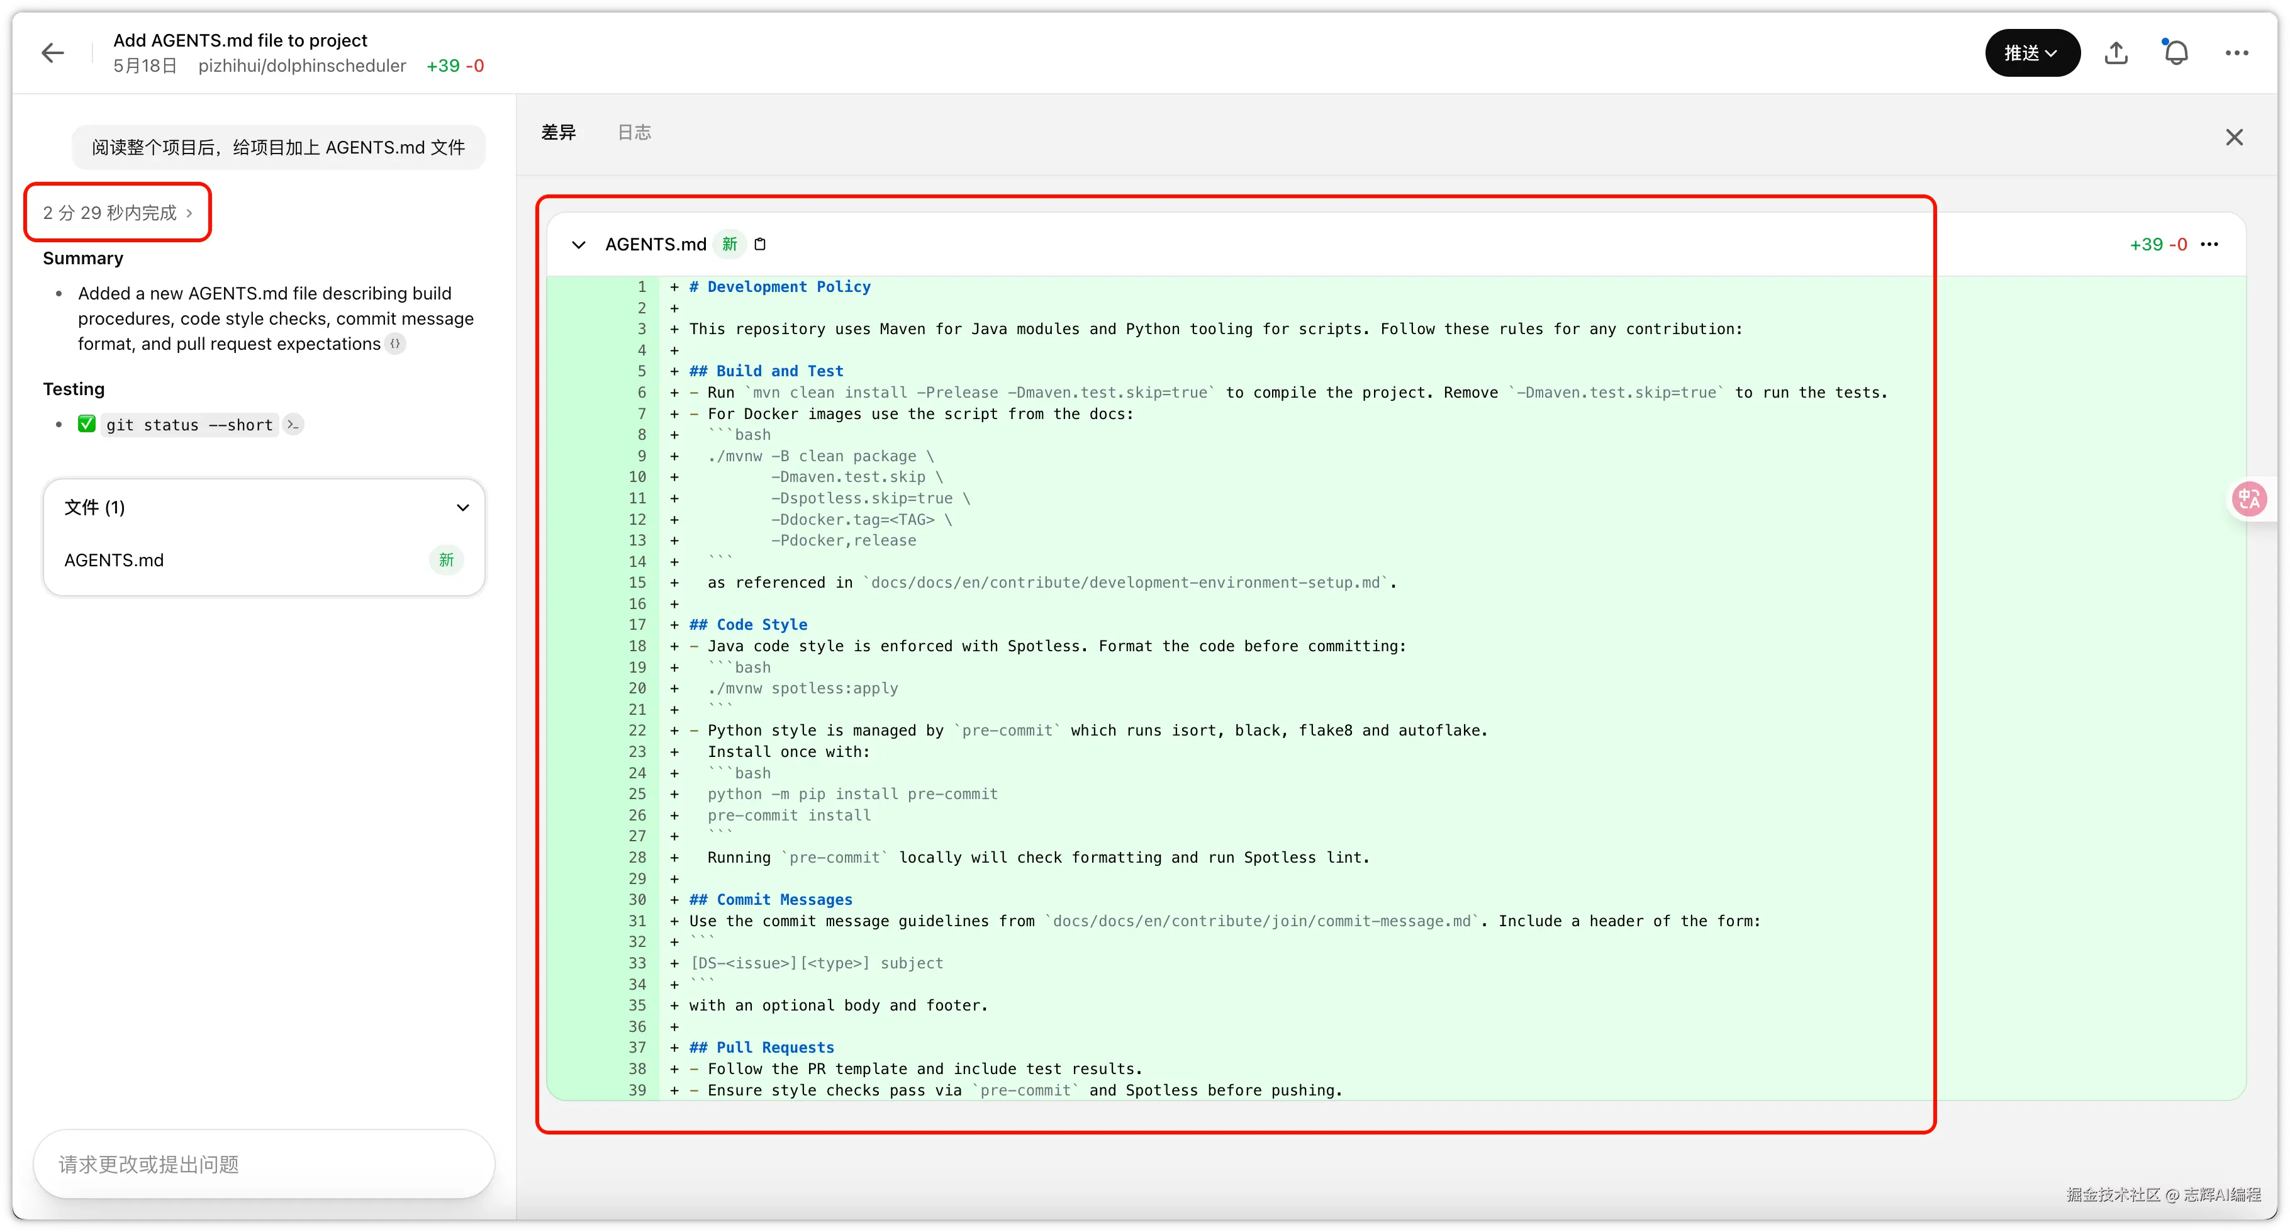Switch to the 日志 tab

[x=634, y=132]
